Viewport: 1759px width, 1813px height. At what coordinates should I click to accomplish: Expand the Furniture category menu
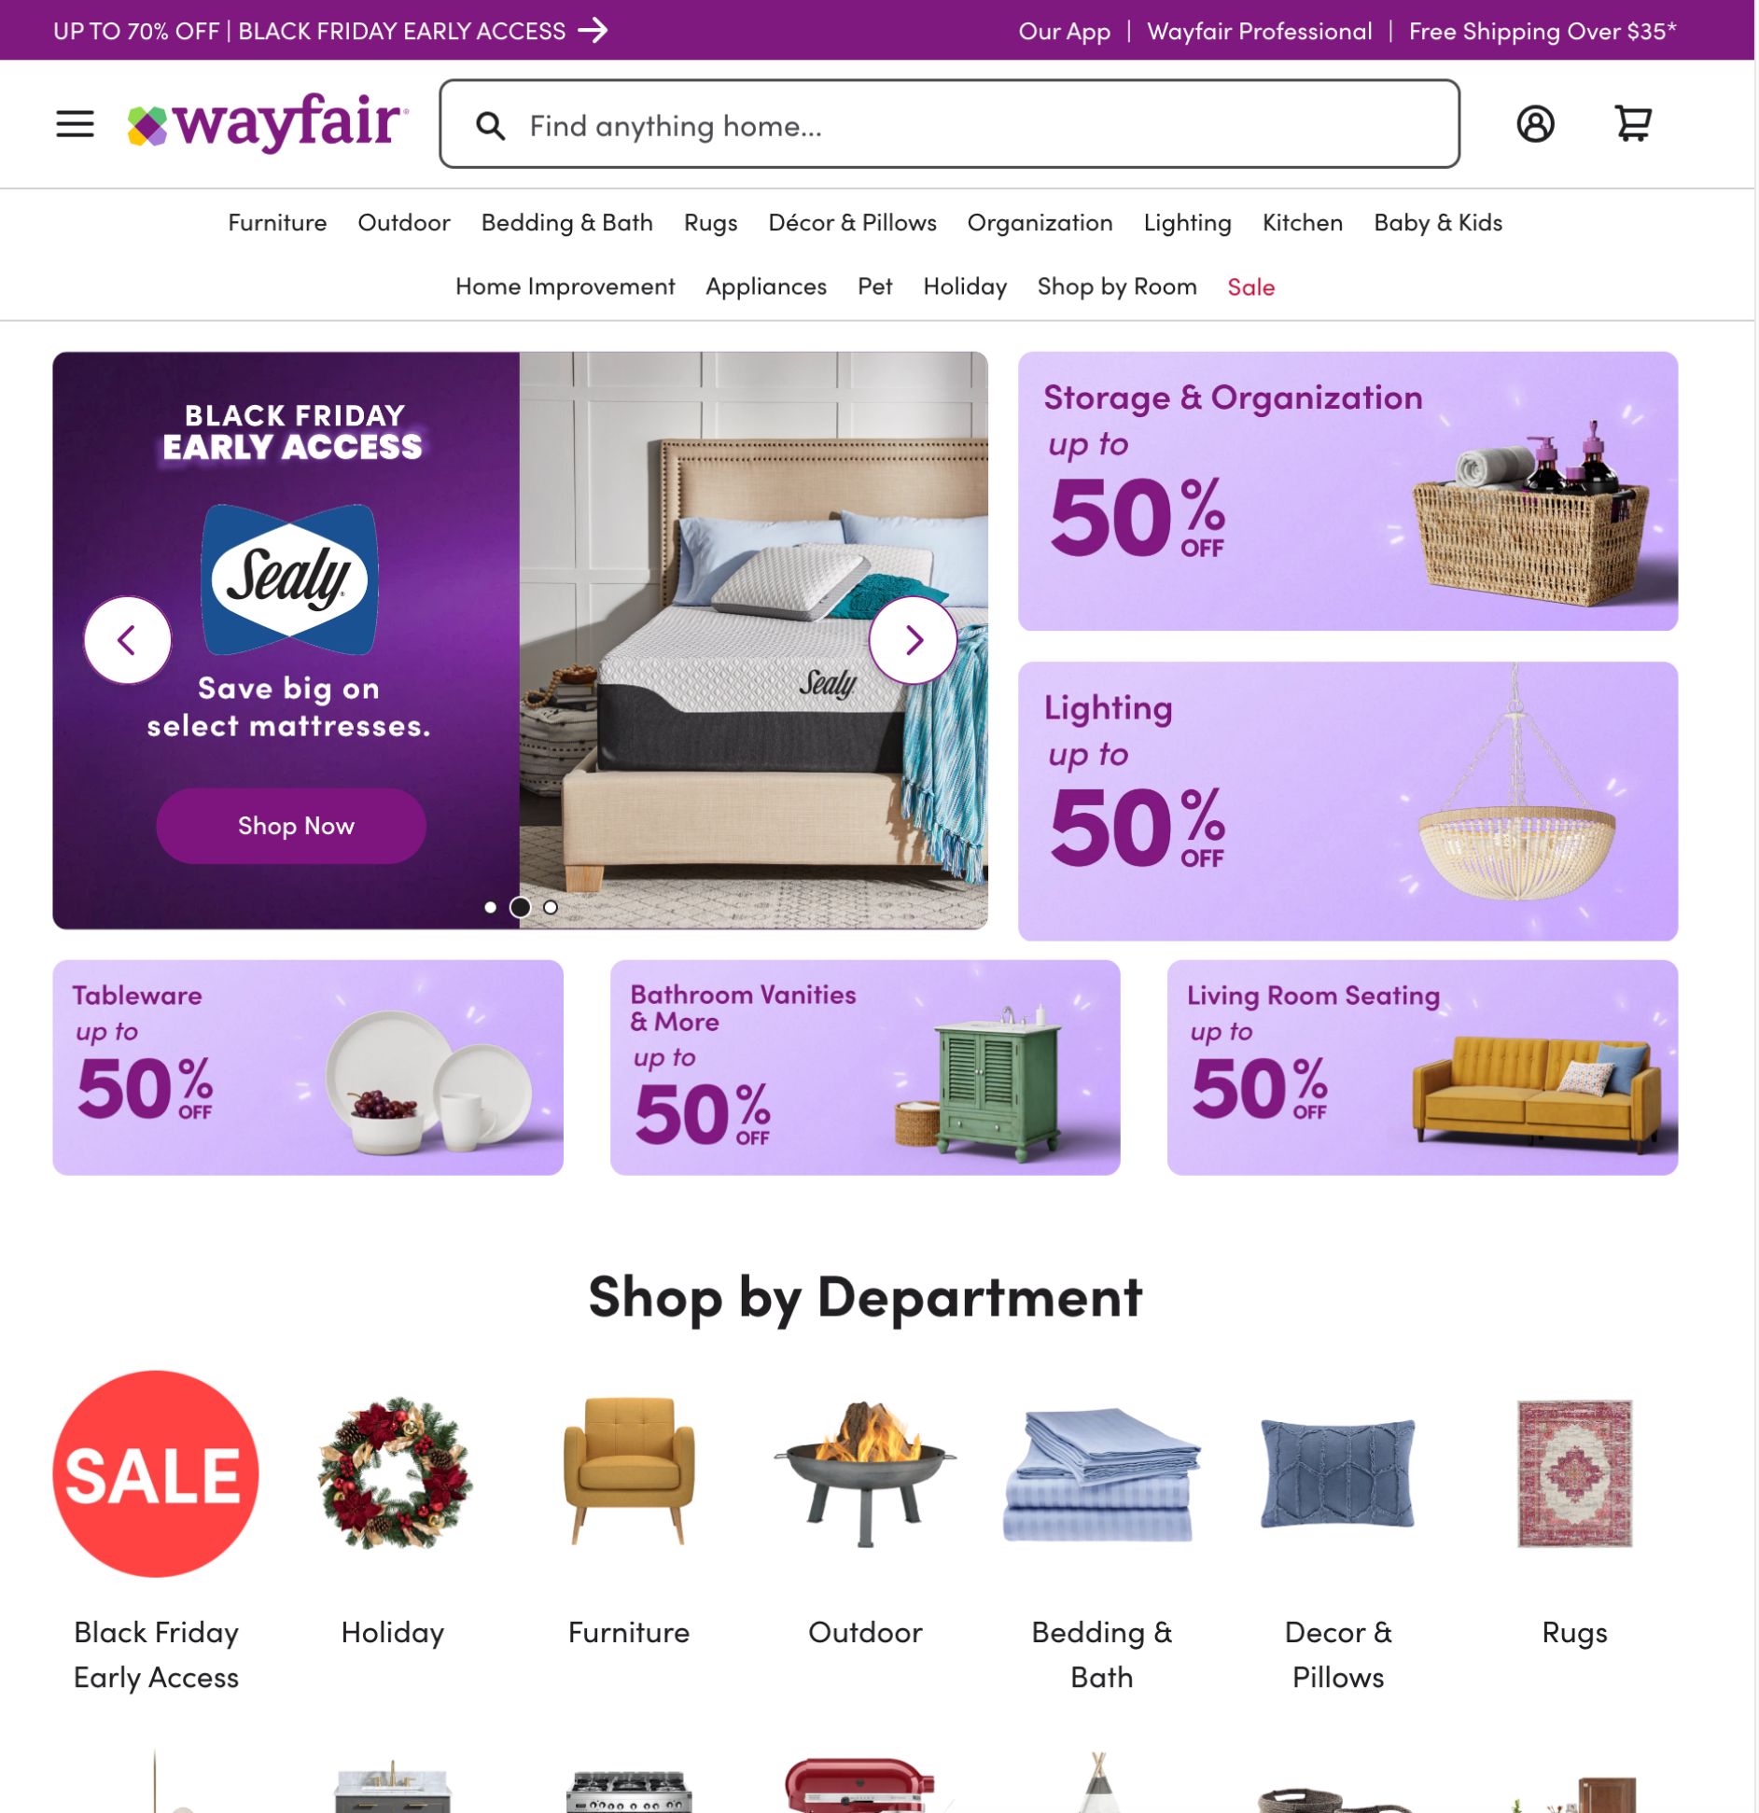click(x=277, y=223)
